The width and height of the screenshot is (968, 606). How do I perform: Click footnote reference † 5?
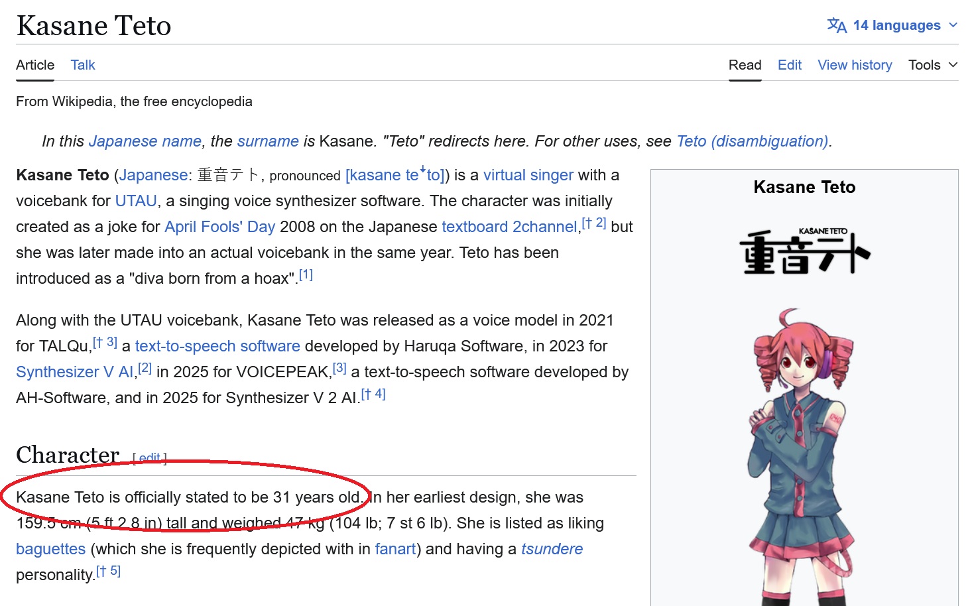pos(108,571)
